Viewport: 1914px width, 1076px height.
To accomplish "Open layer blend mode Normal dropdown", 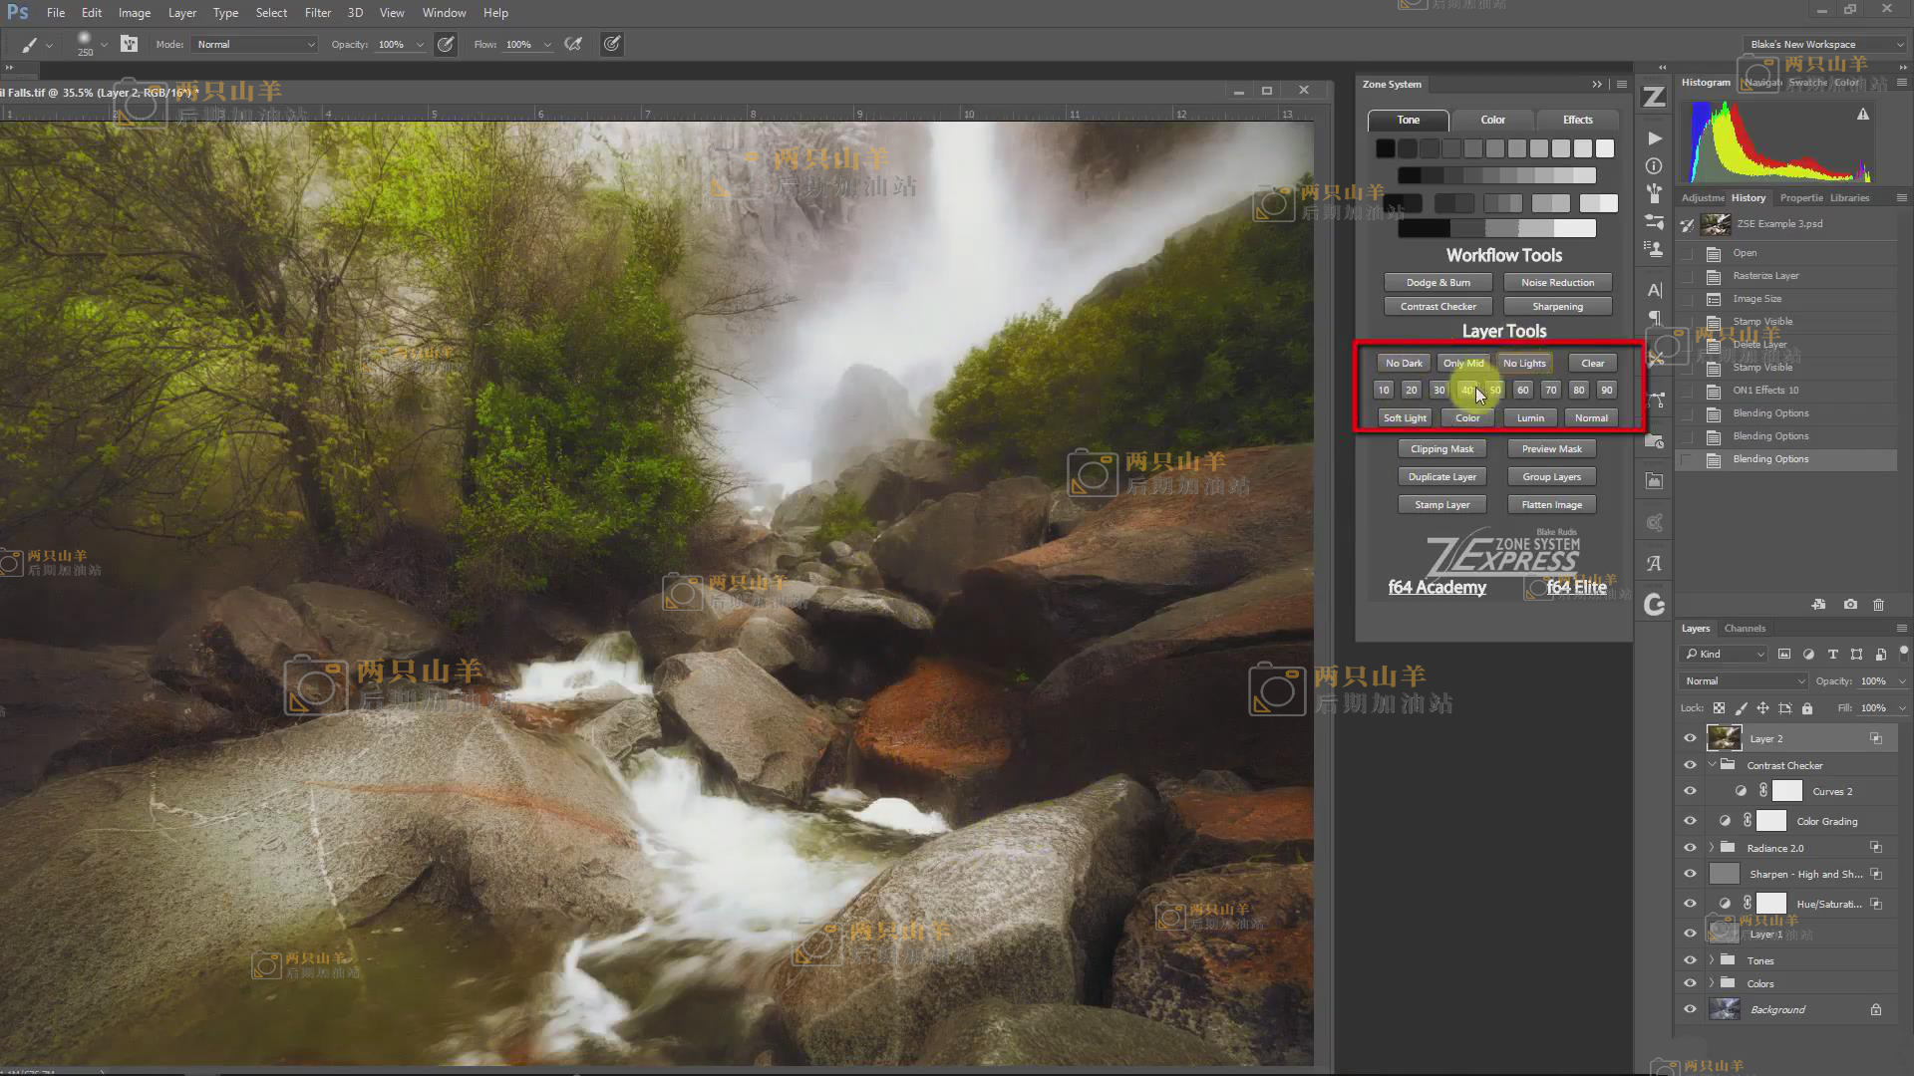I will click(x=1743, y=681).
